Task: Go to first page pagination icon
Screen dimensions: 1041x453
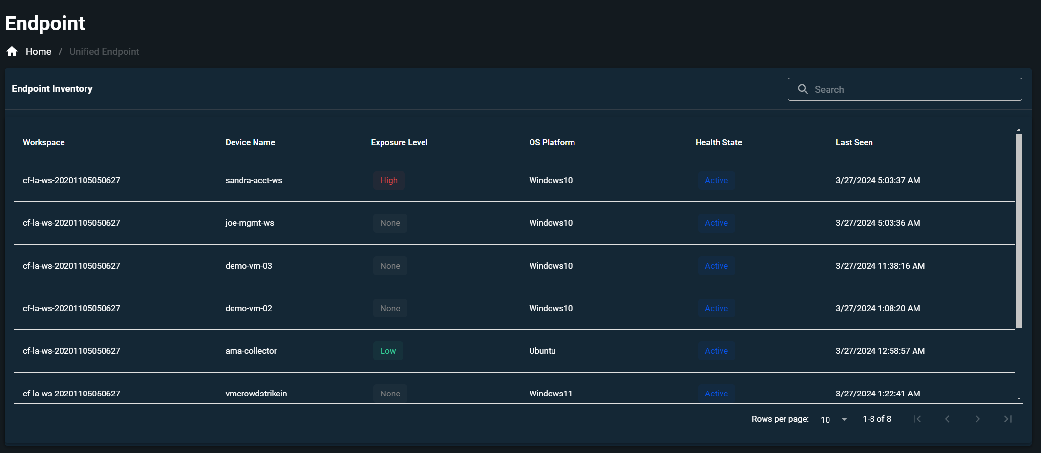Action: (x=917, y=419)
